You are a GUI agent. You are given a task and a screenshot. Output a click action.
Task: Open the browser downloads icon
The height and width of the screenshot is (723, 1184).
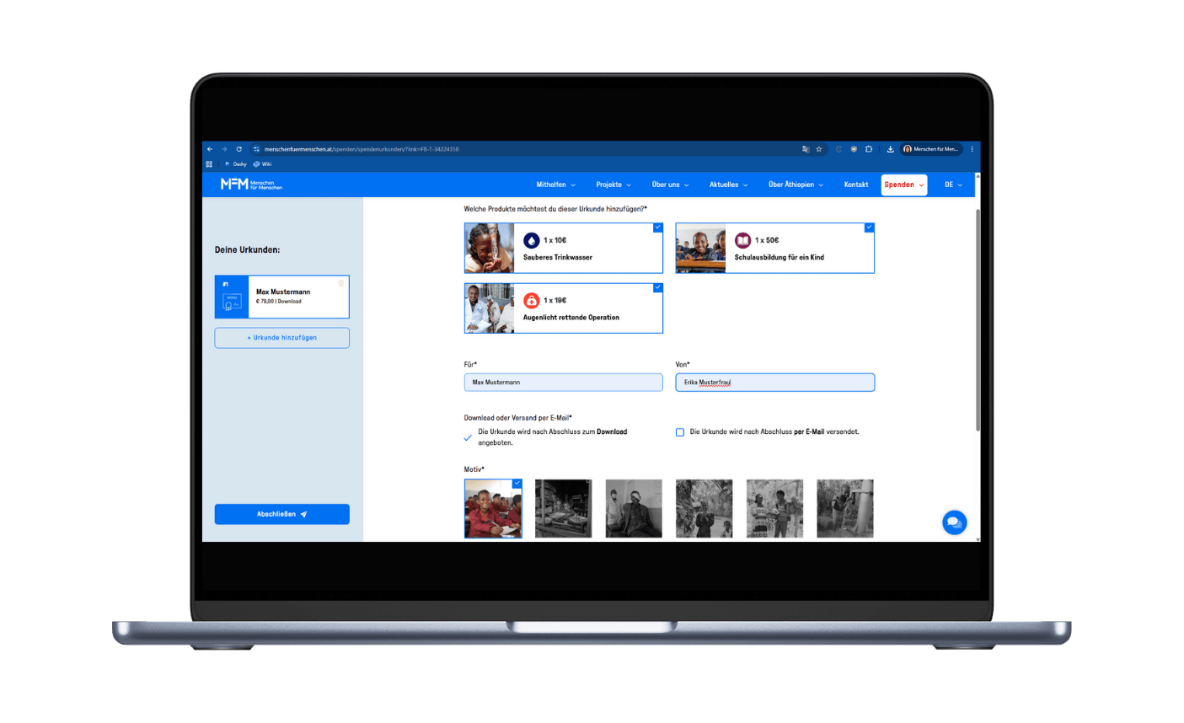pos(890,149)
